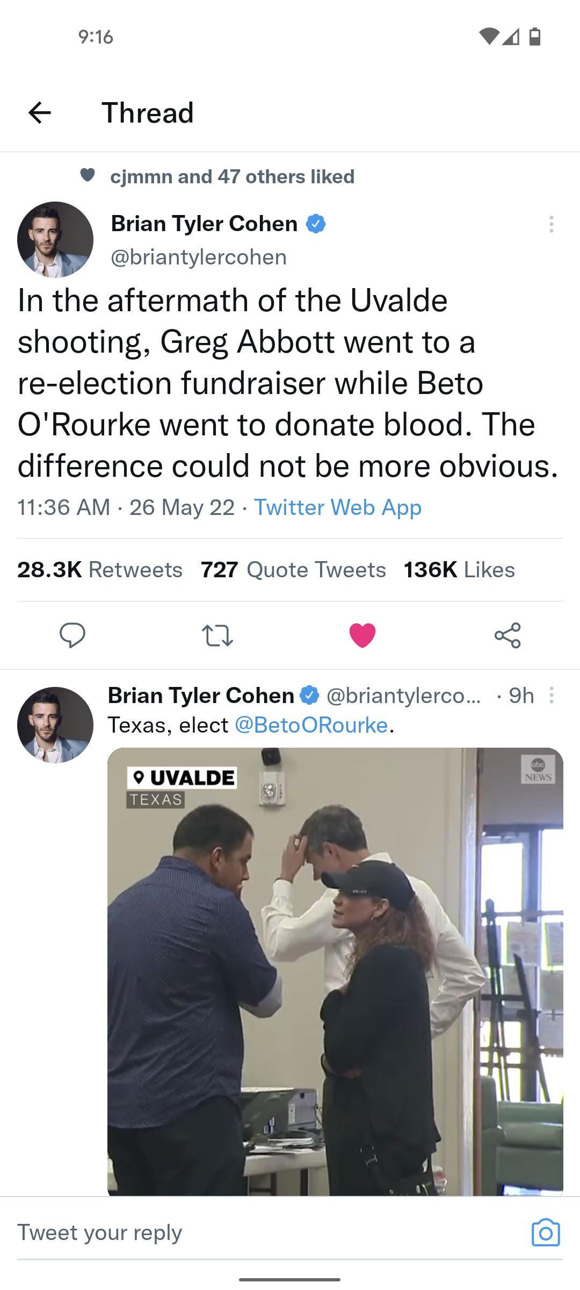The width and height of the screenshot is (580, 1290).
Task: Toggle the Wi-Fi status icon
Action: tap(489, 37)
